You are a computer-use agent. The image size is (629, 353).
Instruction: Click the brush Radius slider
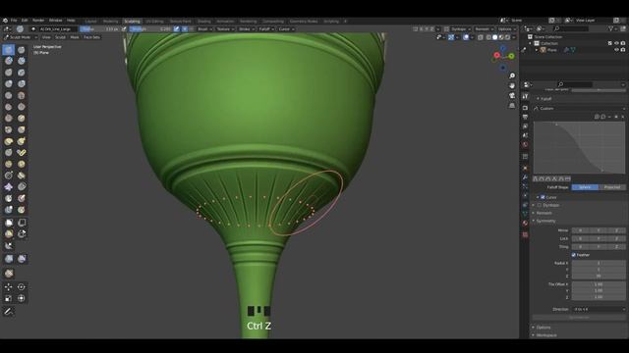[99, 28]
